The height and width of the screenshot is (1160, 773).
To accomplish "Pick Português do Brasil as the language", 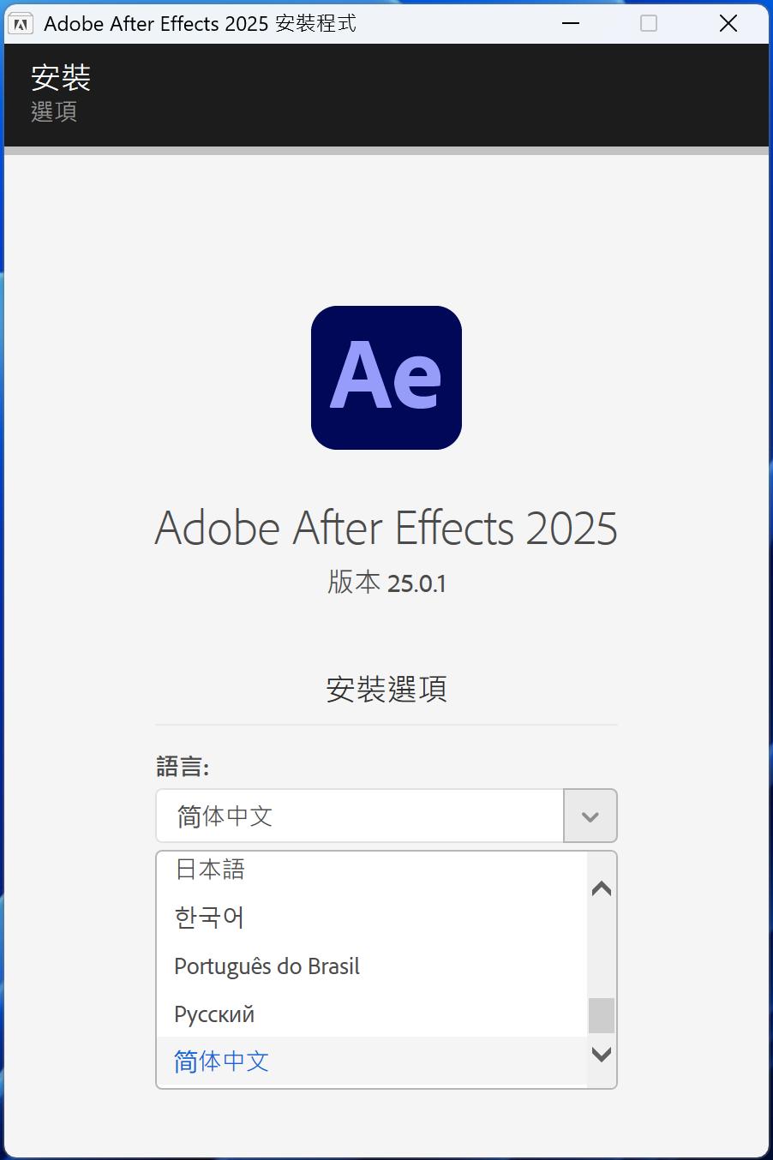I will [267, 966].
